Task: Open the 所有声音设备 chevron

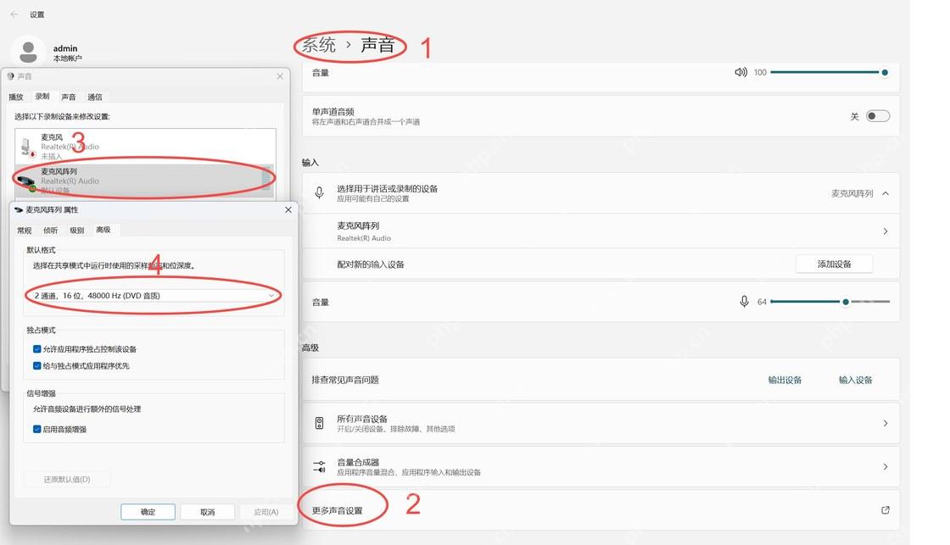Action: [886, 423]
